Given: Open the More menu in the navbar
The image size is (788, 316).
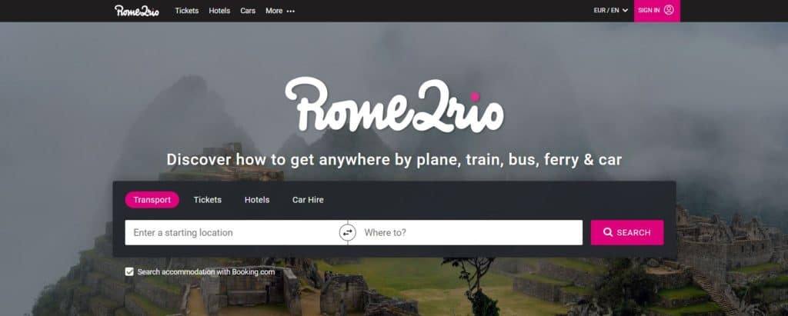Looking at the screenshot, I should (x=280, y=11).
